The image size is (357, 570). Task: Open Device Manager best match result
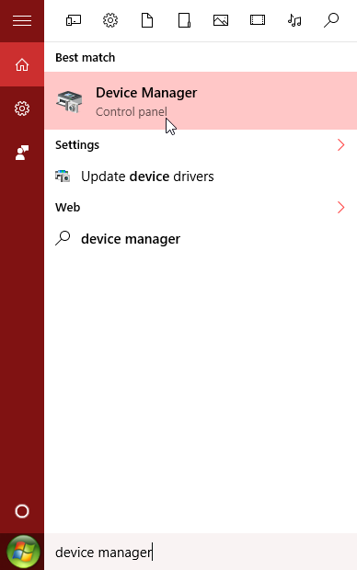201,101
